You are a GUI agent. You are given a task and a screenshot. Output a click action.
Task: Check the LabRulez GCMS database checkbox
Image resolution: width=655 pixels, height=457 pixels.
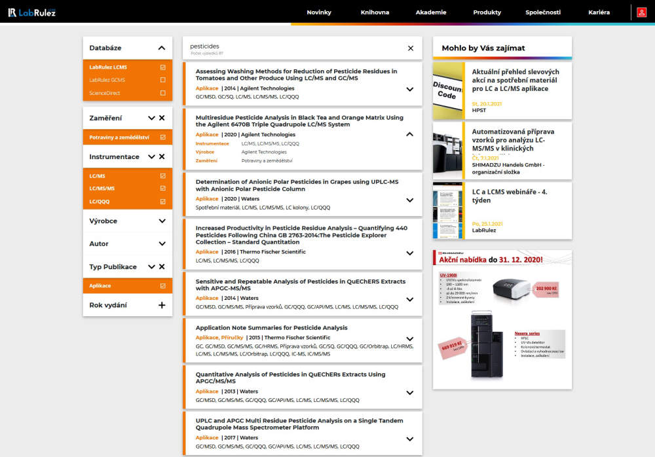pos(163,80)
